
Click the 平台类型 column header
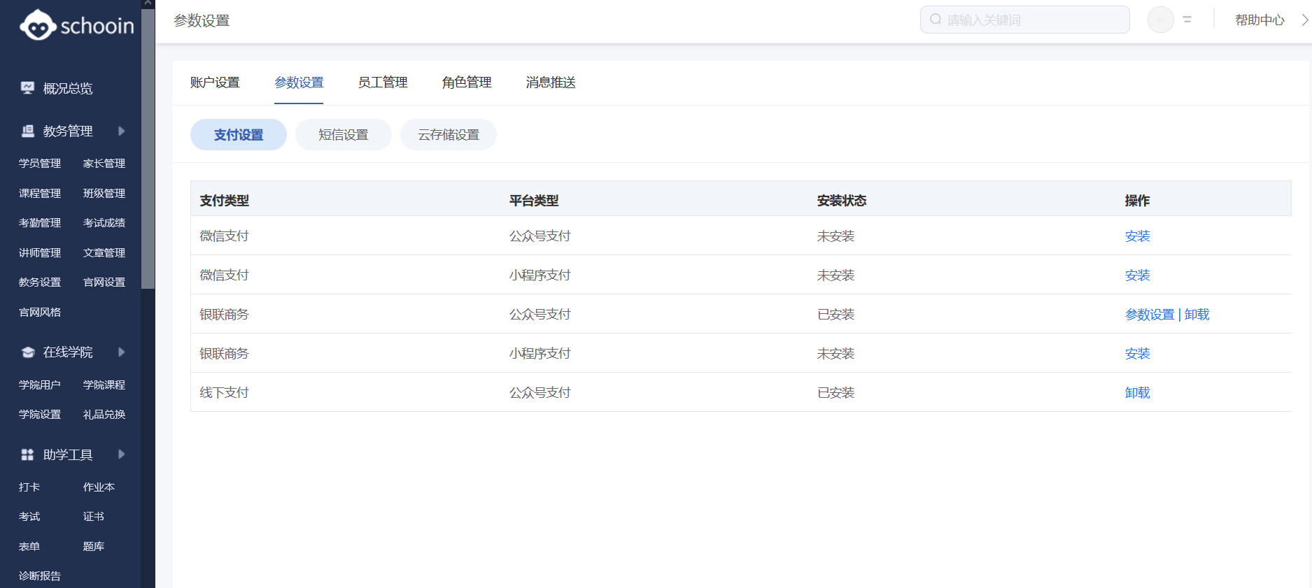point(534,201)
